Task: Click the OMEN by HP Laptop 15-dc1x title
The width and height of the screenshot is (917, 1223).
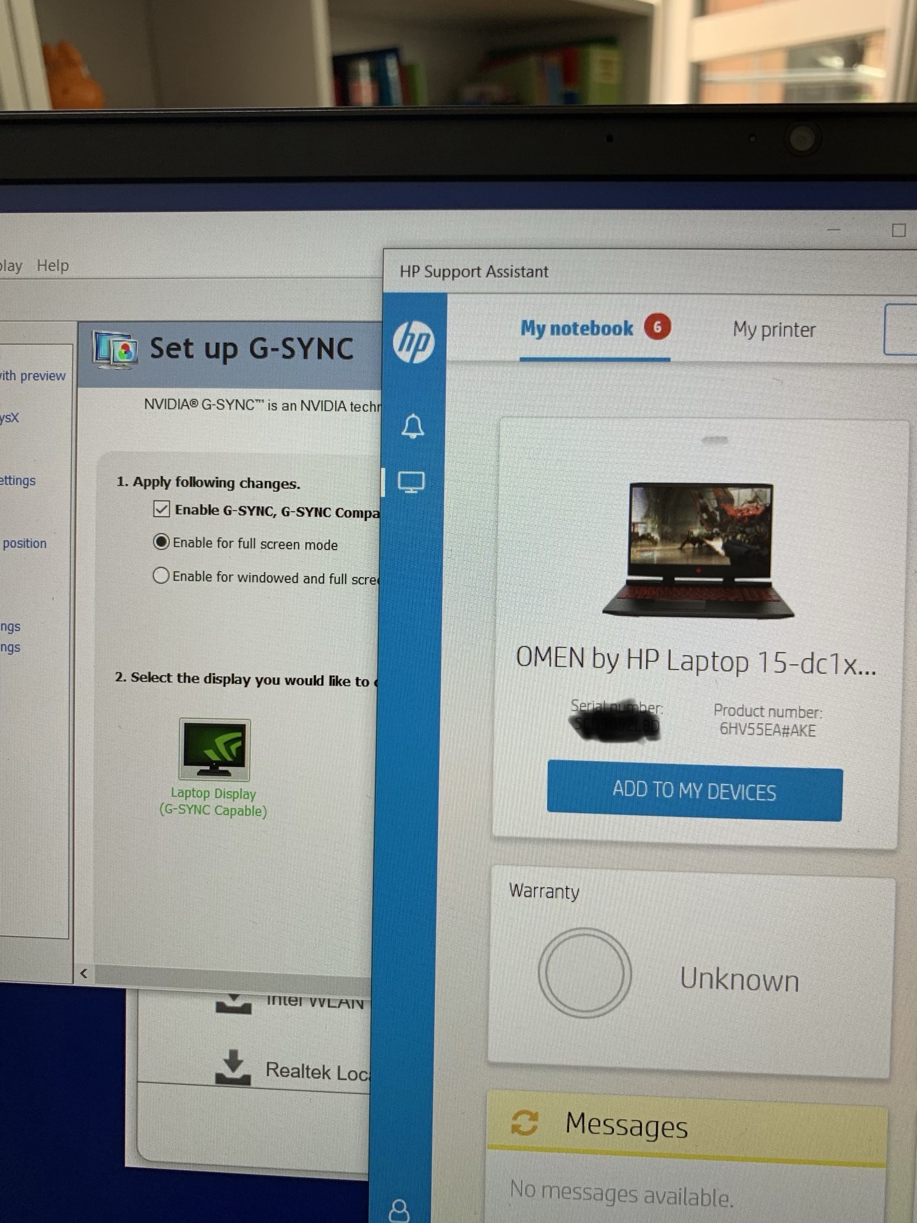Action: pos(696,661)
